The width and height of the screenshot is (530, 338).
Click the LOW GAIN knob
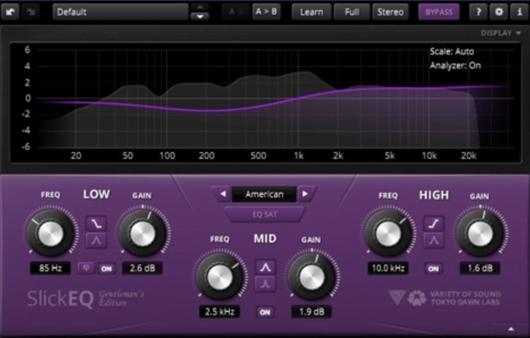point(142,234)
